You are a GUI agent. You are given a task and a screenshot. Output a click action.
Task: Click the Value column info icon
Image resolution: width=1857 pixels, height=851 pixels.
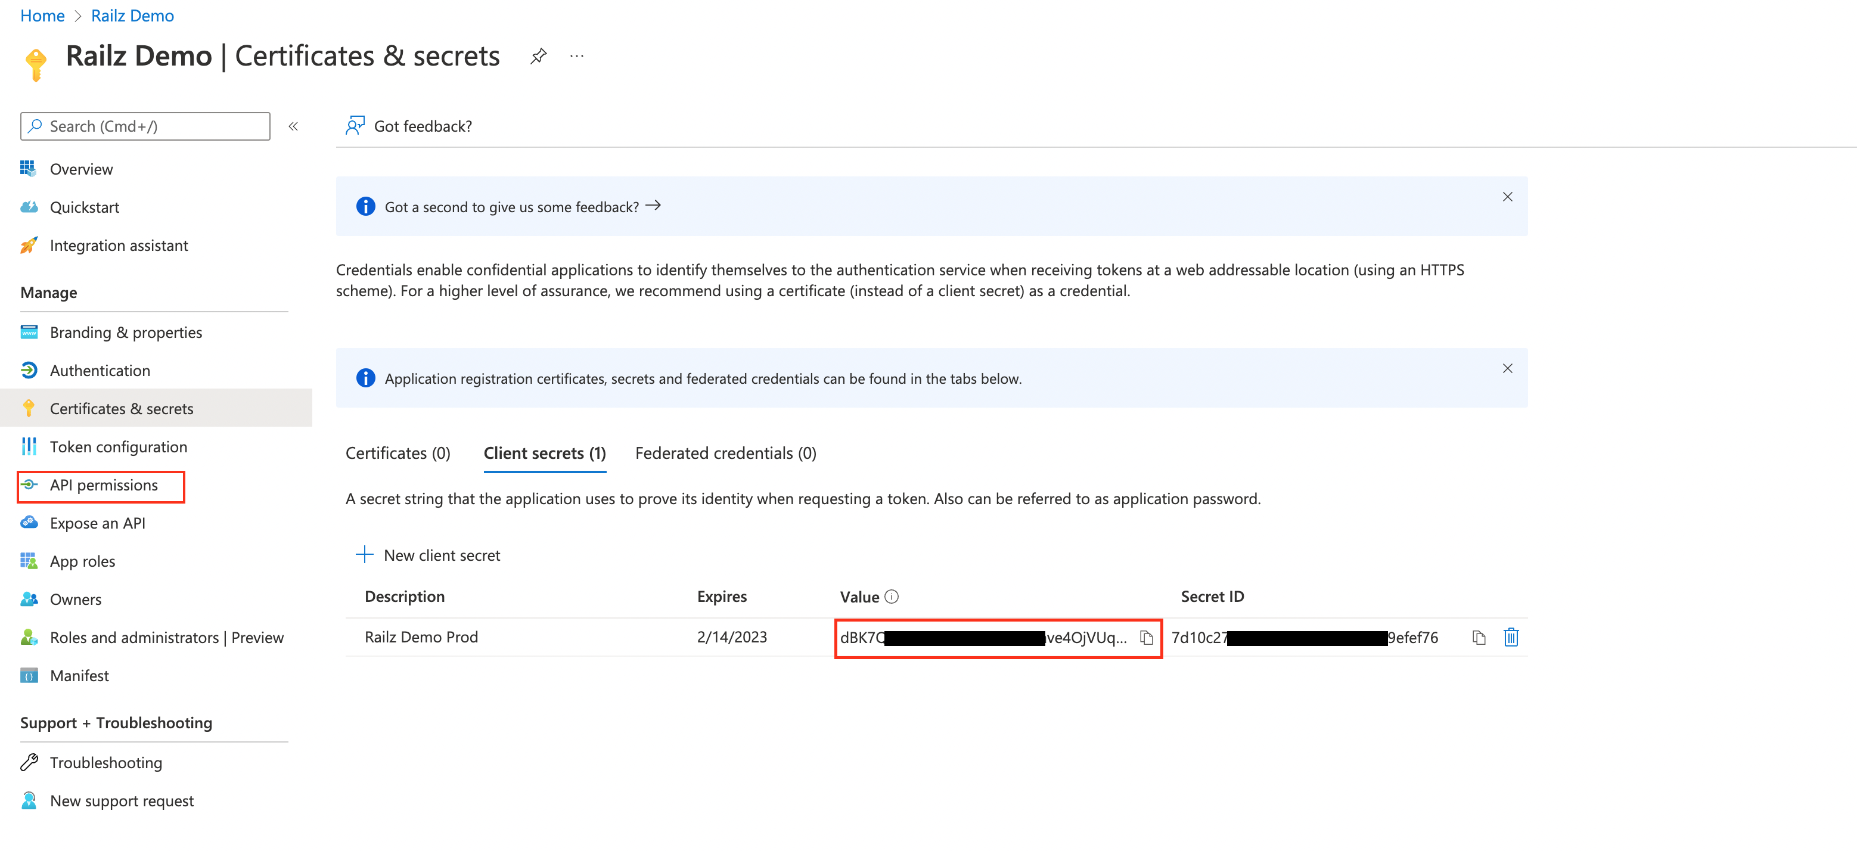(892, 597)
